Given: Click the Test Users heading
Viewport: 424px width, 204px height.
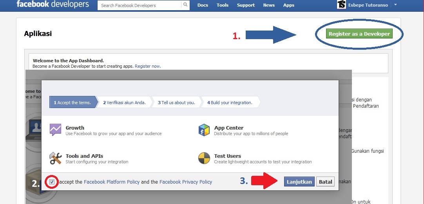Looking at the screenshot, I should click(x=227, y=156).
